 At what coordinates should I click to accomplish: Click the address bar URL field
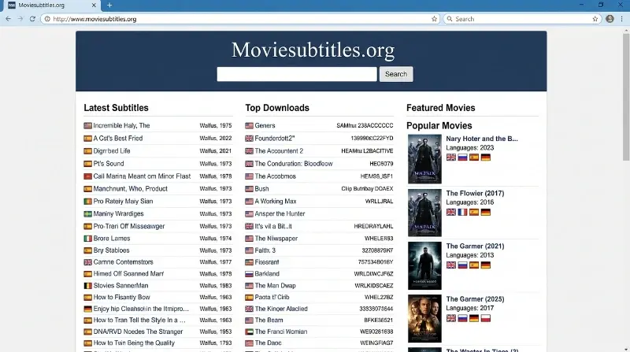click(x=241, y=19)
